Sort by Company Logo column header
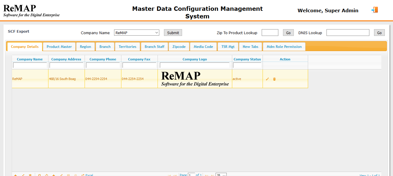The image size is (393, 176). coord(195,59)
